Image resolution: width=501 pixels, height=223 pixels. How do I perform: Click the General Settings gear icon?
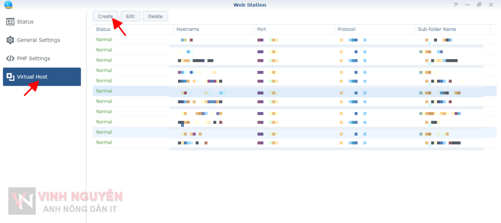point(10,40)
